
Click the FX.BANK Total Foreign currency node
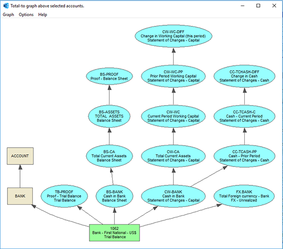pos(244,196)
